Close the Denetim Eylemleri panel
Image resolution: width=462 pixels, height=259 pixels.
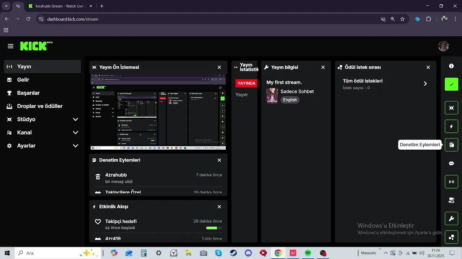219,160
